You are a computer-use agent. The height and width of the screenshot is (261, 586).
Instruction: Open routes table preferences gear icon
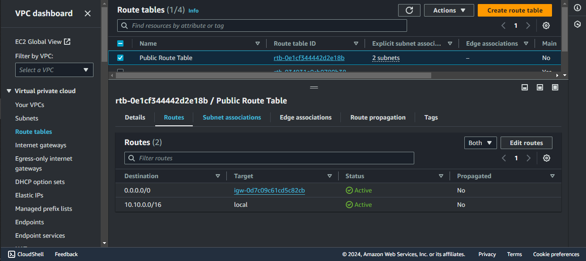[x=546, y=158]
